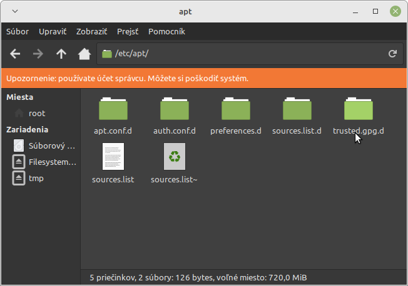408x286 pixels.
Task: Reload the current folder view
Action: 392,54
